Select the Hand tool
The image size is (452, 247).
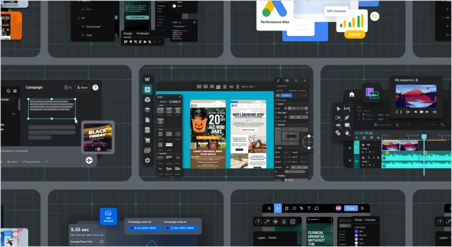pyautogui.click(x=347, y=133)
